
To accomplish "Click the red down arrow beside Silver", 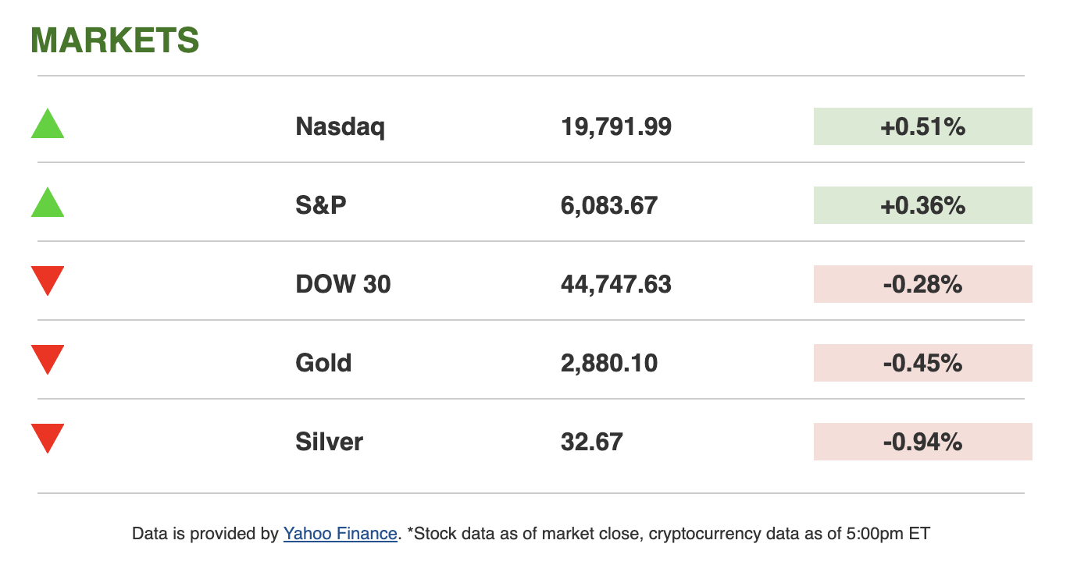I will 48,438.
